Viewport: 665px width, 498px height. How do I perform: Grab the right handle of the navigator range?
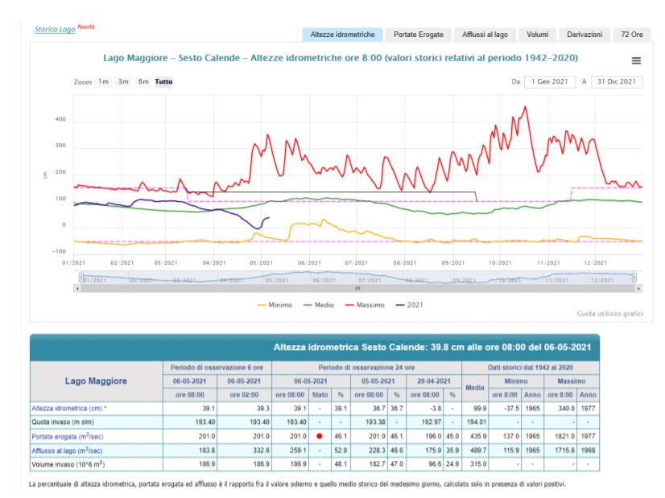[x=634, y=278]
